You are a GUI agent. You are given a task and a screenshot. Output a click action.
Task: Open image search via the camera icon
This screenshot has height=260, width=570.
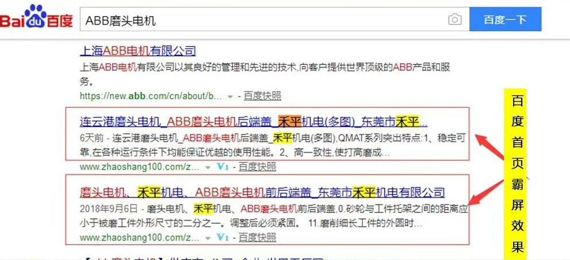coord(454,20)
